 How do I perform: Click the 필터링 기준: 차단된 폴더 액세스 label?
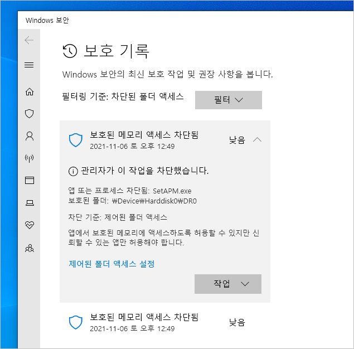point(123,96)
